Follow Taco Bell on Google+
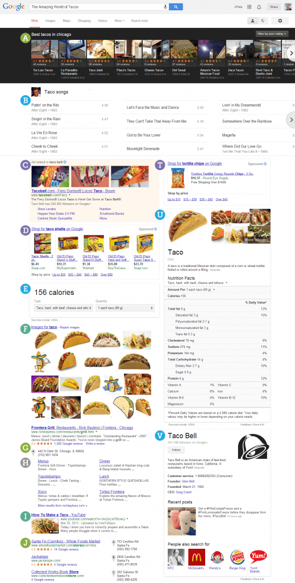The image size is (295, 583). point(174,450)
